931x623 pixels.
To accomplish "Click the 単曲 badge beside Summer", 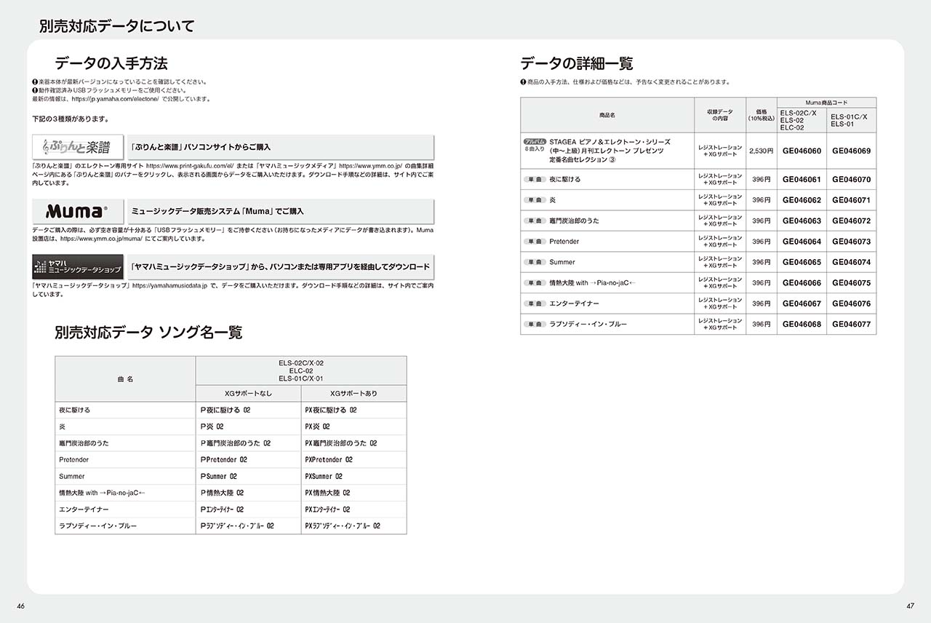I will 535,262.
